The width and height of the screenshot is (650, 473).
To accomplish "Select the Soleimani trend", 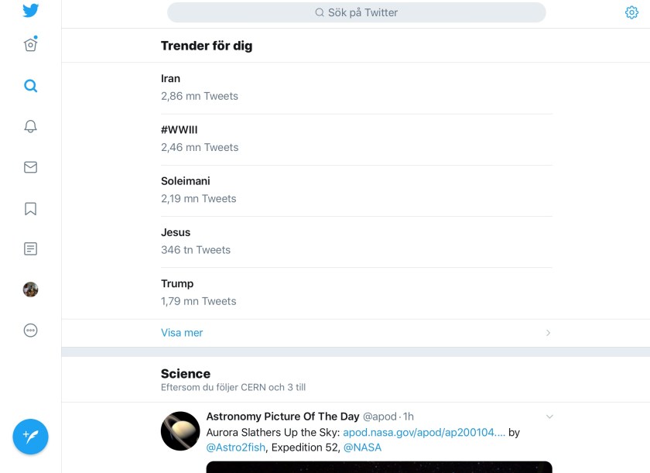I will click(186, 181).
